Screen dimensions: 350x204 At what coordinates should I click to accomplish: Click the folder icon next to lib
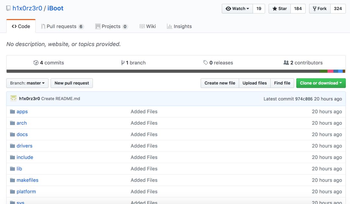pos(13,169)
